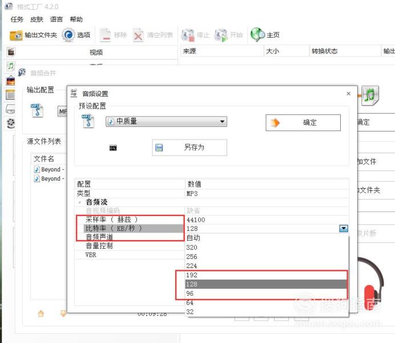This screenshot has height=343, width=395.
Task: Open the 任务 menu
Action: tap(17, 19)
